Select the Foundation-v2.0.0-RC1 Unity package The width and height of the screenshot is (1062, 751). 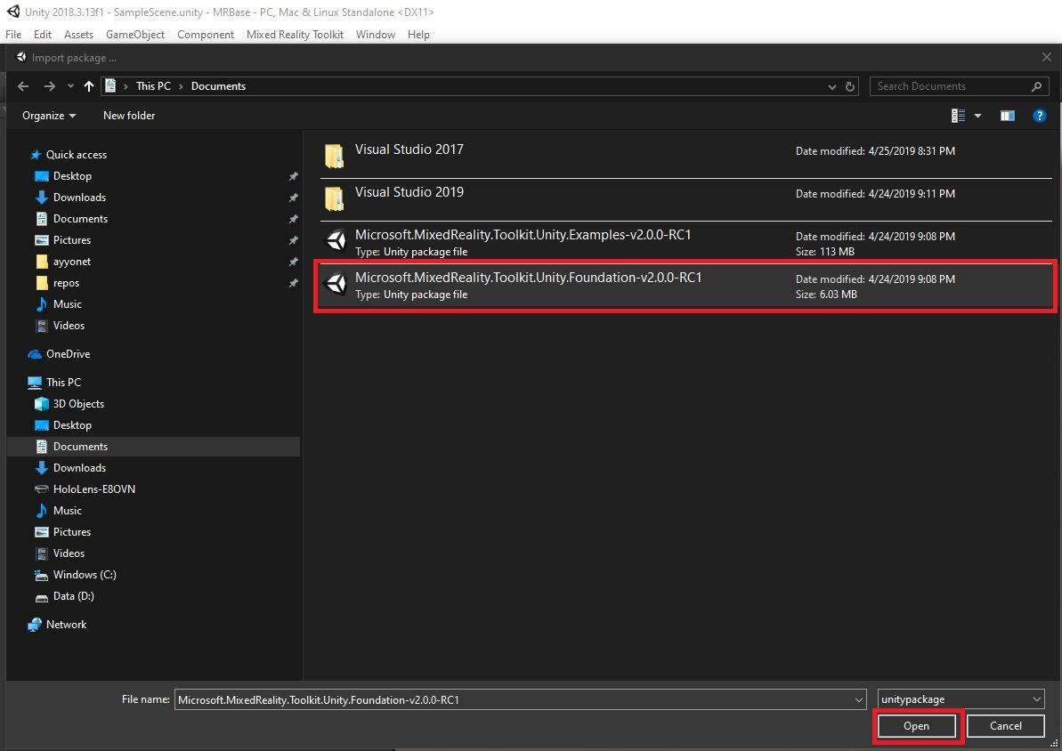685,285
